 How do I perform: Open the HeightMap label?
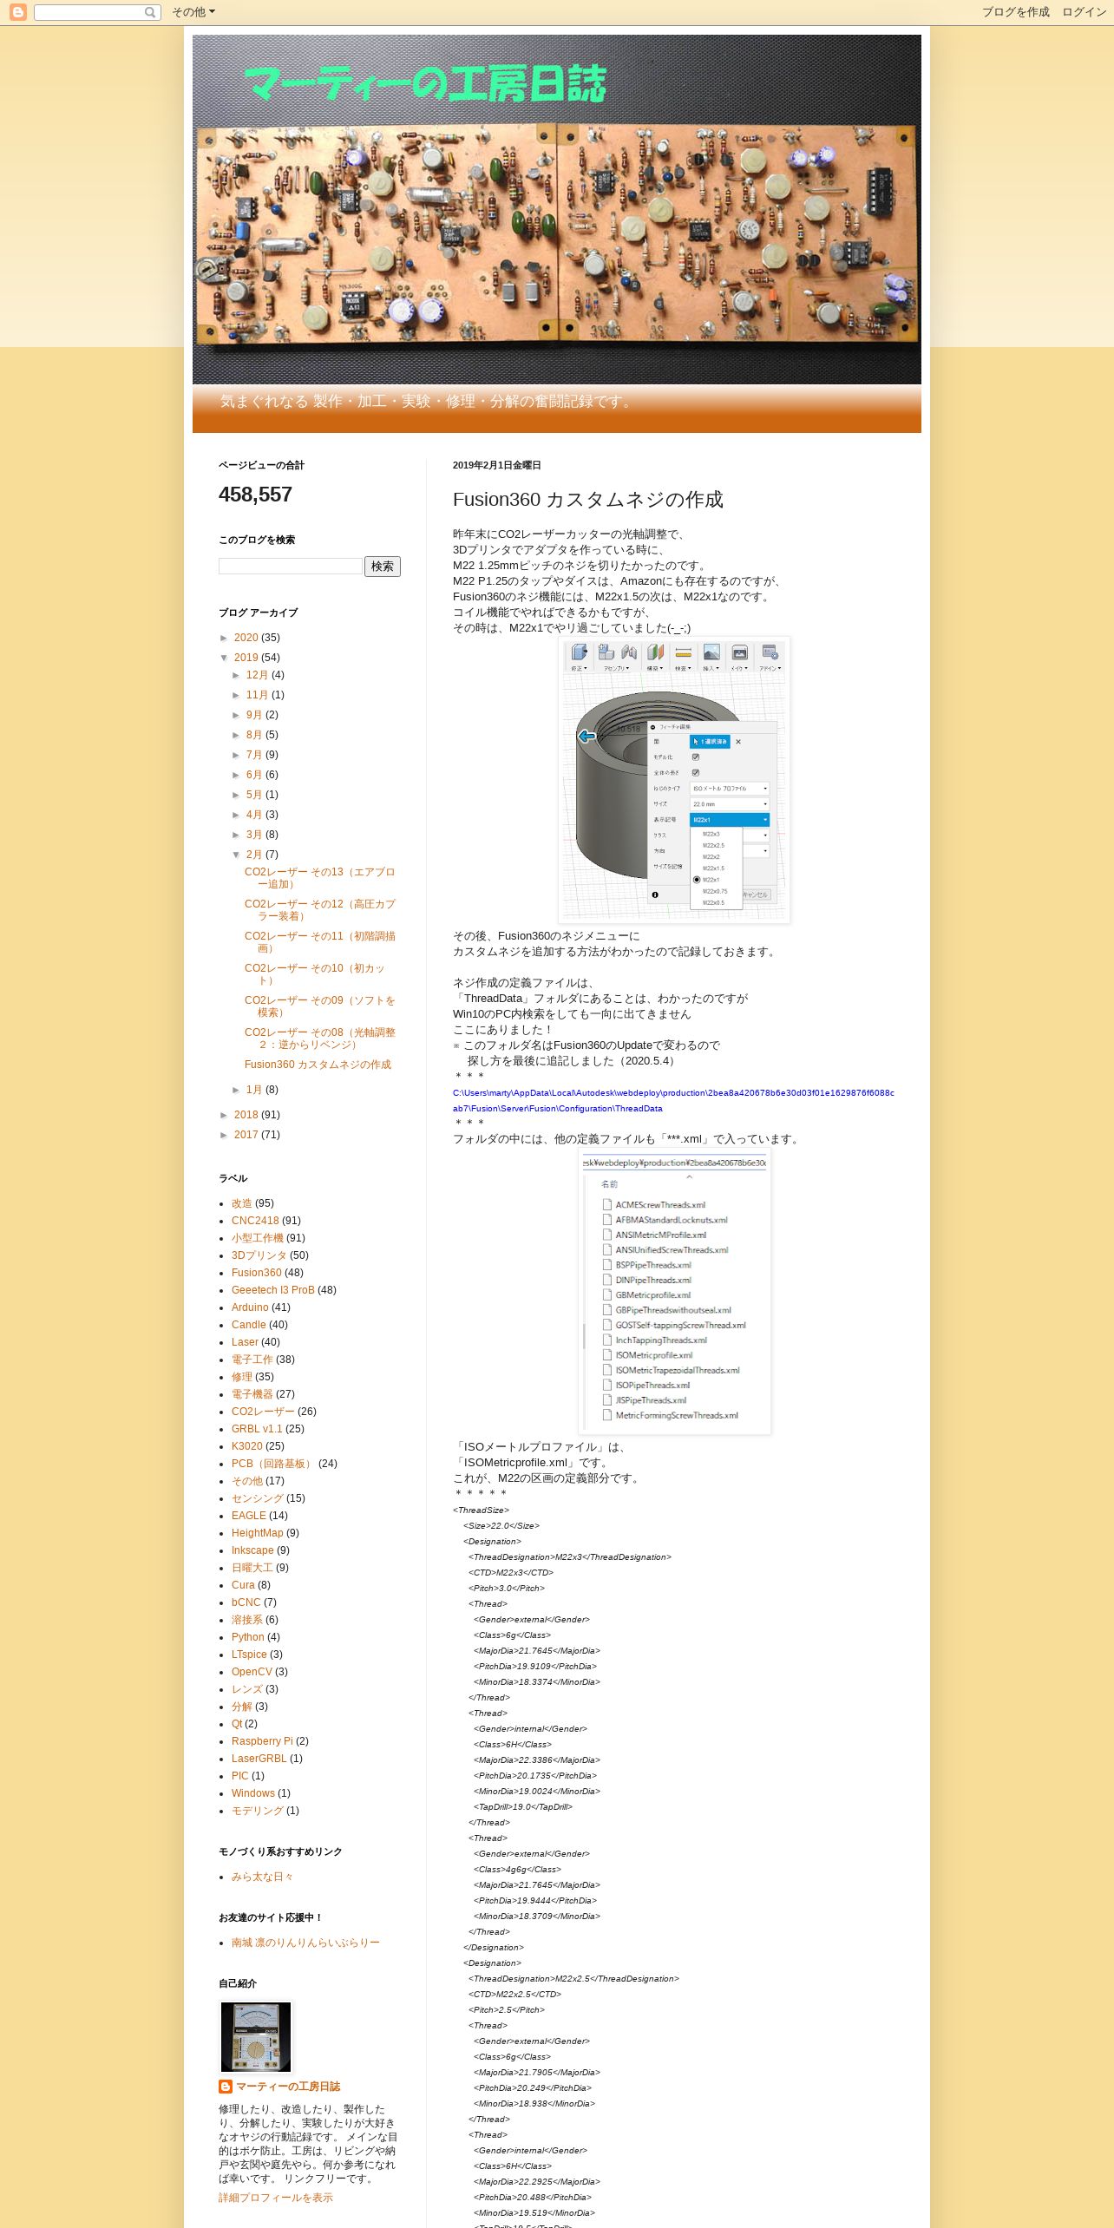click(257, 1533)
